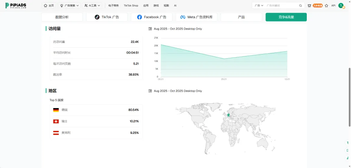Go to 主页 home button
Viewport: 351px width, 168px height.
[x=49, y=6]
